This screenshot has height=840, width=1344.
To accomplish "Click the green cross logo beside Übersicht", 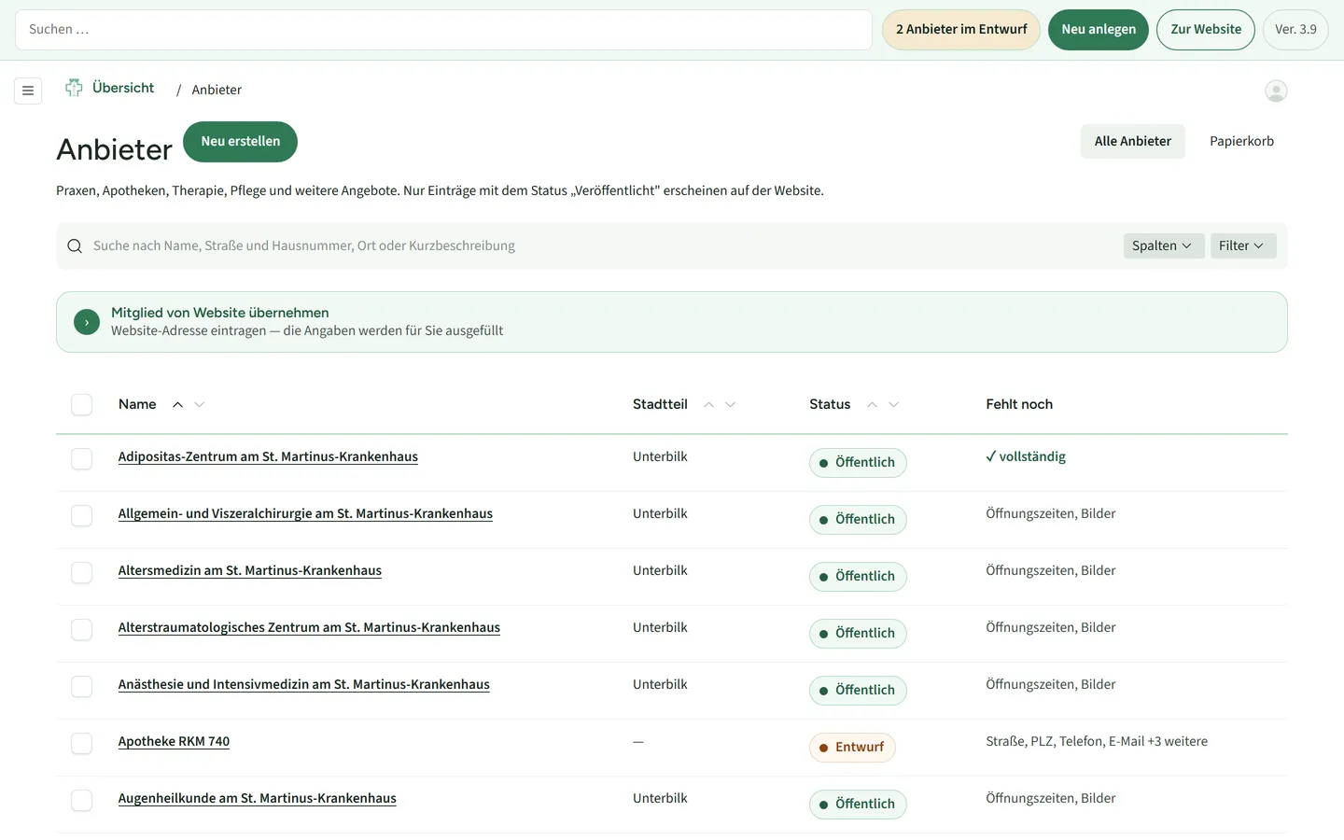I will click(74, 88).
